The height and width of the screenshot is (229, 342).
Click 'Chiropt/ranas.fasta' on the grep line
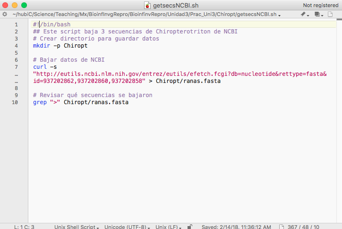pos(96,102)
